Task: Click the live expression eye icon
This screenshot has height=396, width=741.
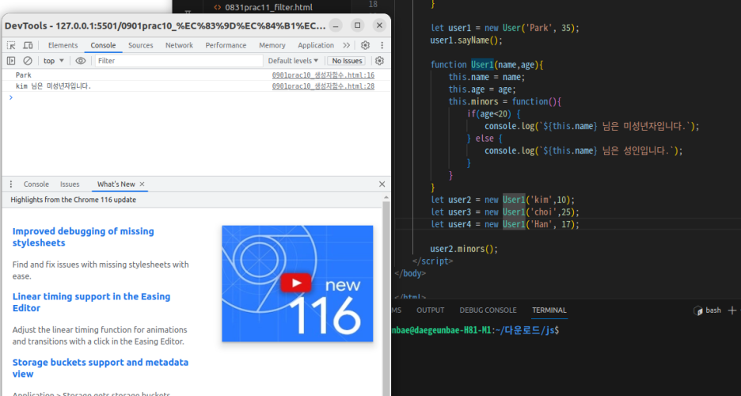Action: pyautogui.click(x=81, y=60)
